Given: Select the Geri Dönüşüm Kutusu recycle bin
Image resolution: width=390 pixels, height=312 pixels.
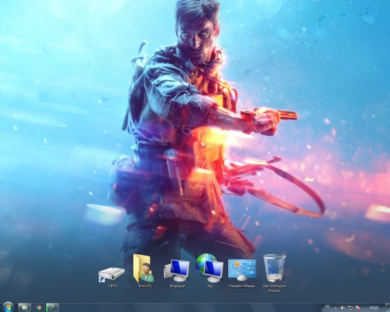Looking at the screenshot, I should point(274,268).
